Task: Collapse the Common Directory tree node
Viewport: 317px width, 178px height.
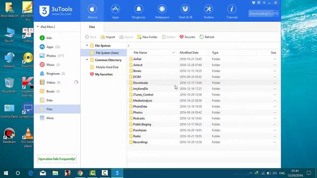Action: tap(87, 60)
